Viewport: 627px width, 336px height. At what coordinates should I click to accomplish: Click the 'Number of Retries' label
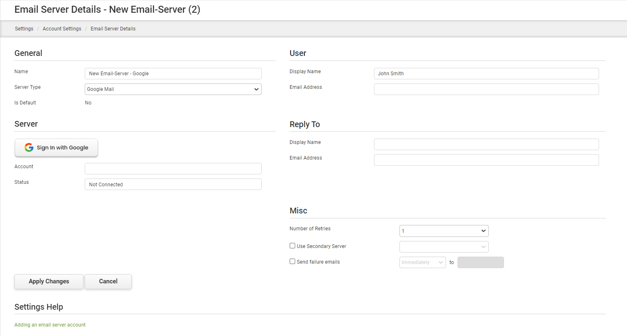310,229
